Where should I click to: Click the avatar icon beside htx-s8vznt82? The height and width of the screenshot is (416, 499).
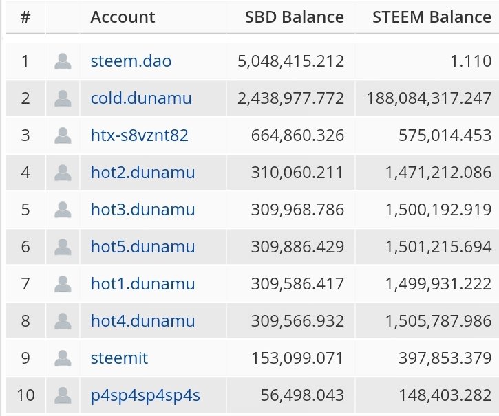[x=63, y=135]
